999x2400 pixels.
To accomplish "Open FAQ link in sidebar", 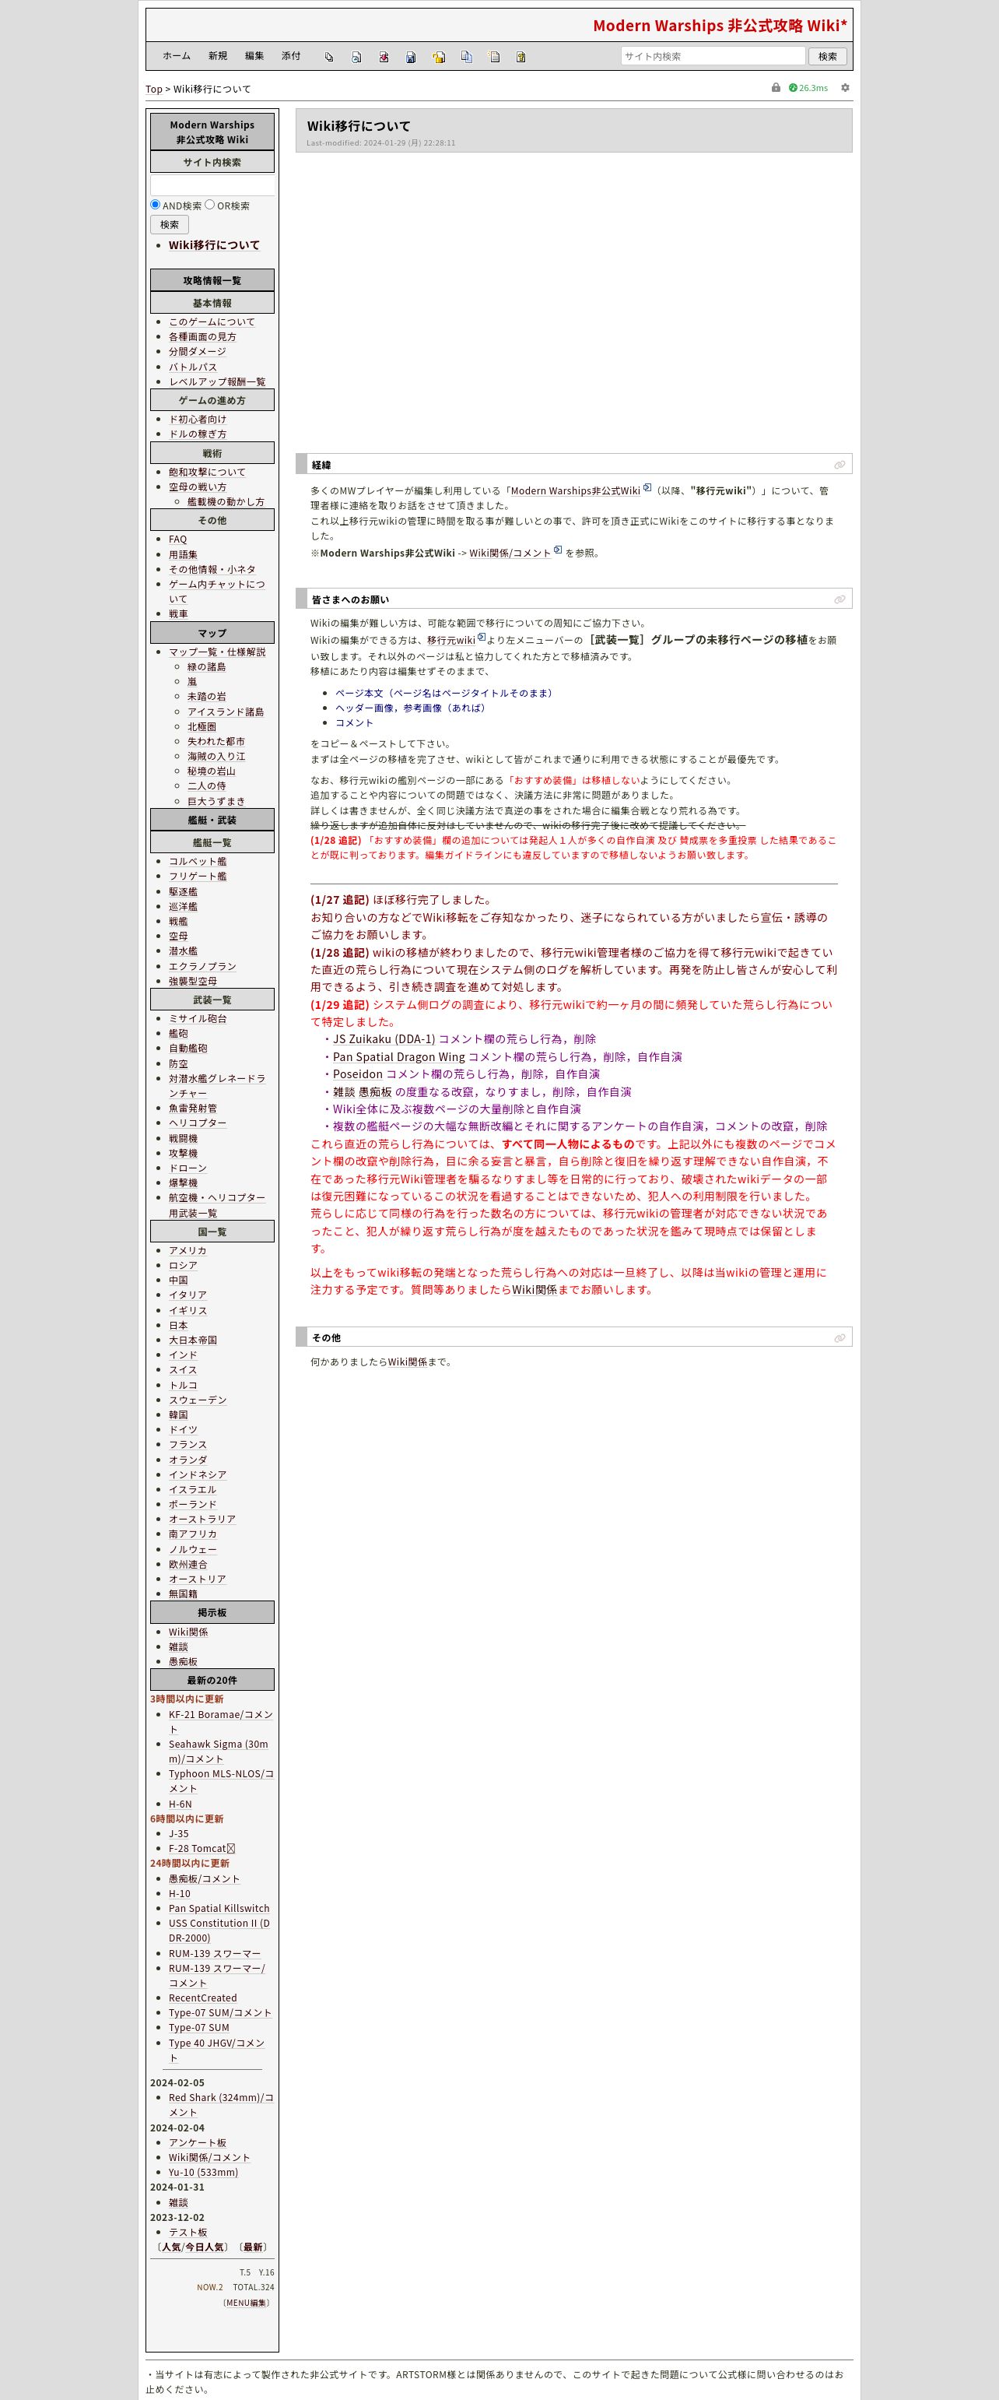I will [178, 539].
